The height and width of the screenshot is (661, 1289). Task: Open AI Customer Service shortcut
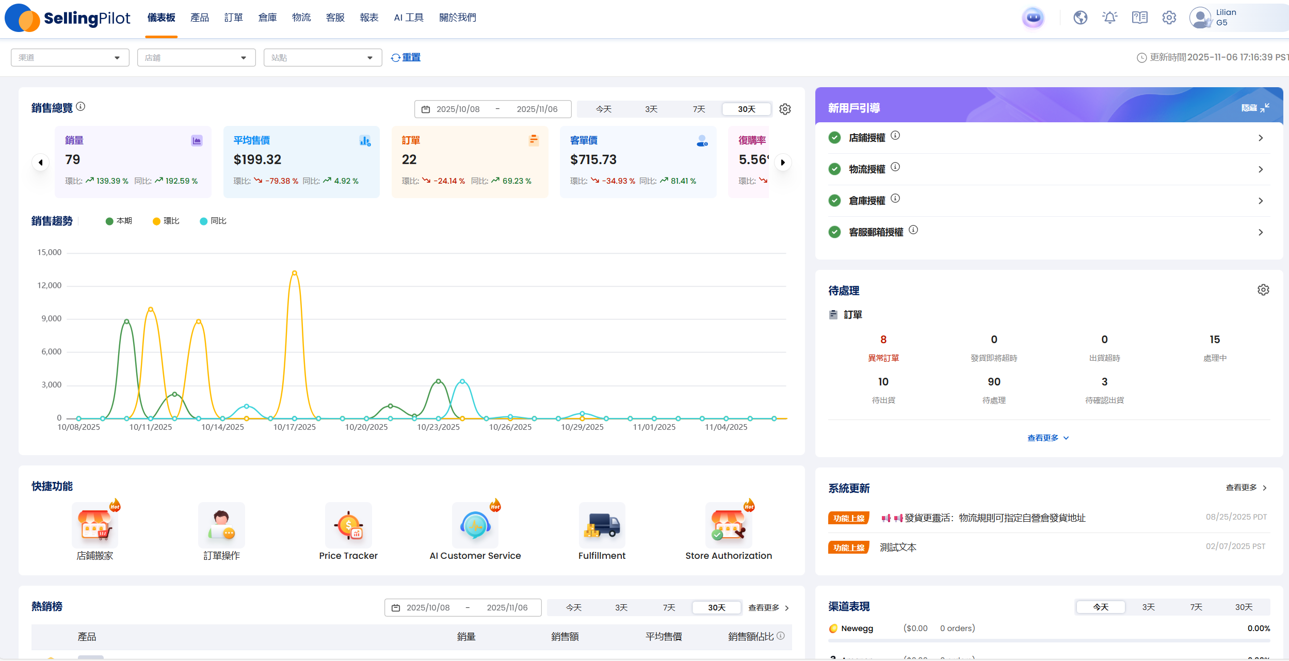coord(475,526)
